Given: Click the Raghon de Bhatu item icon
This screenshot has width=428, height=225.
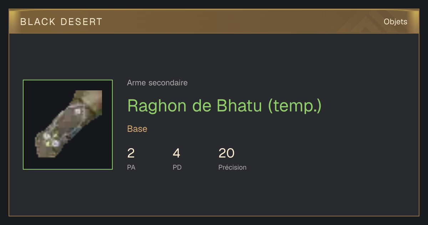Looking at the screenshot, I should [68, 125].
